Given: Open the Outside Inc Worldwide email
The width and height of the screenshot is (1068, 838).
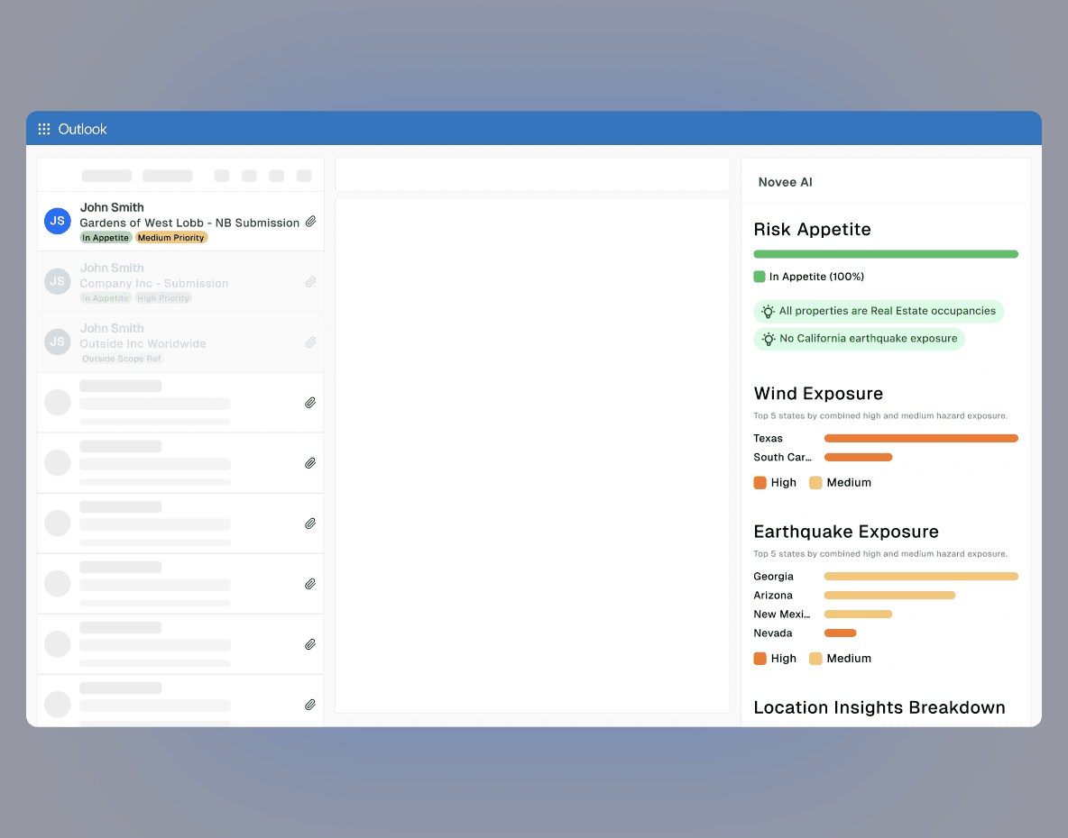Looking at the screenshot, I should [x=180, y=342].
